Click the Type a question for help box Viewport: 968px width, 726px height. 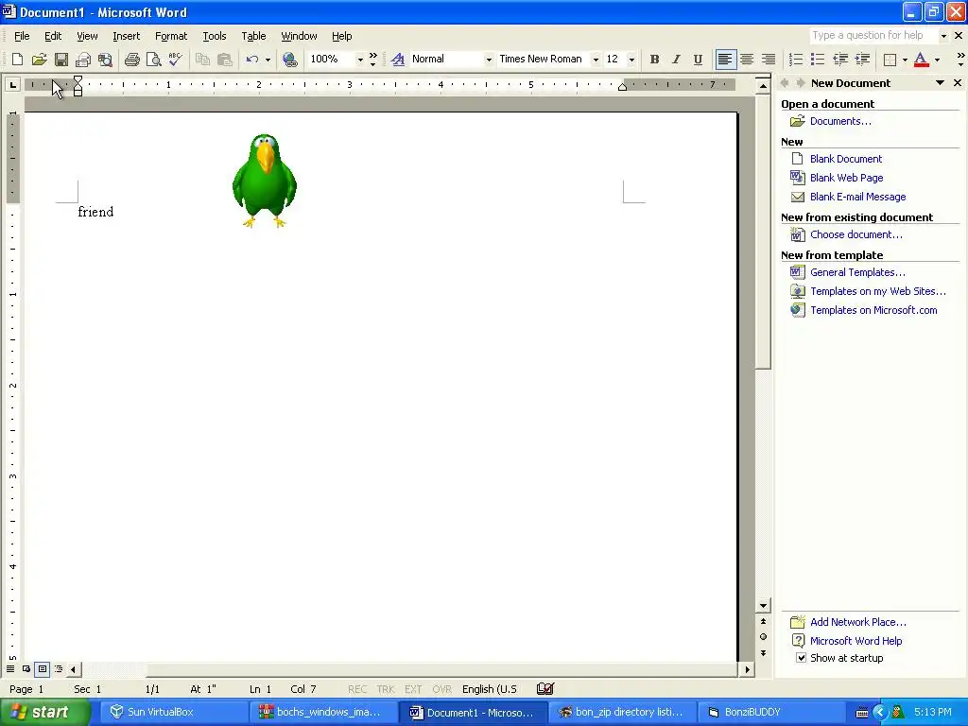[873, 36]
